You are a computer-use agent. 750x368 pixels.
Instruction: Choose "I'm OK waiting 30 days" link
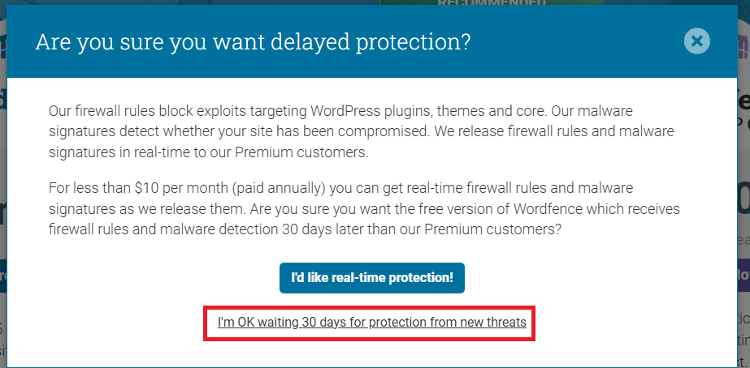point(371,323)
